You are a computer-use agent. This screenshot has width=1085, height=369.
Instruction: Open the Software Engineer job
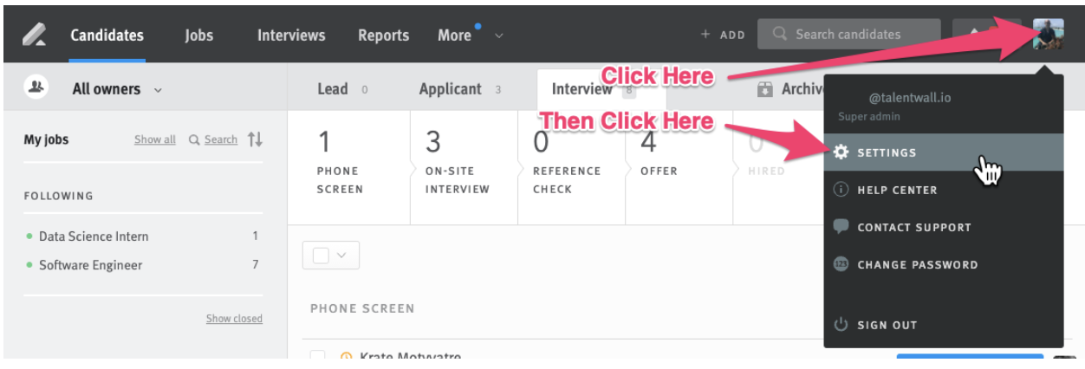click(x=90, y=265)
